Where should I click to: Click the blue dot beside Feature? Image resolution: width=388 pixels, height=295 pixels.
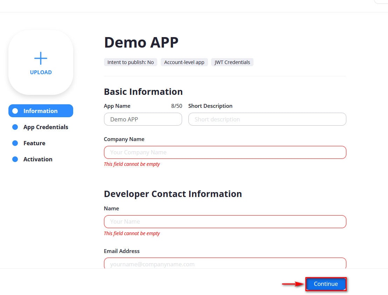(x=15, y=143)
